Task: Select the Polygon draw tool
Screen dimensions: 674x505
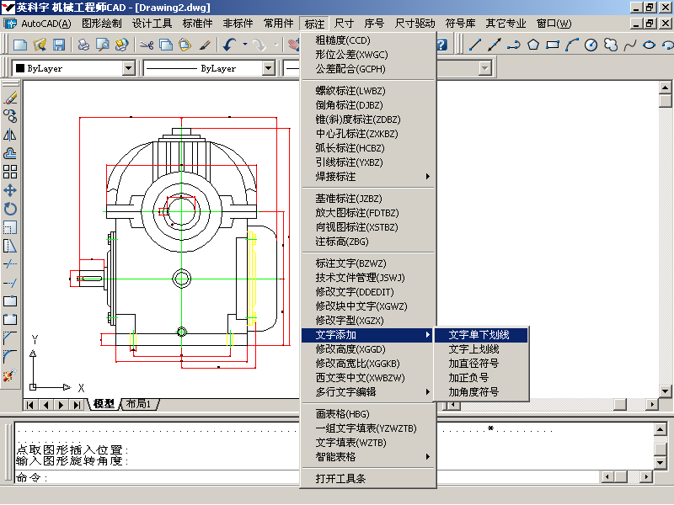Action: tap(533, 45)
